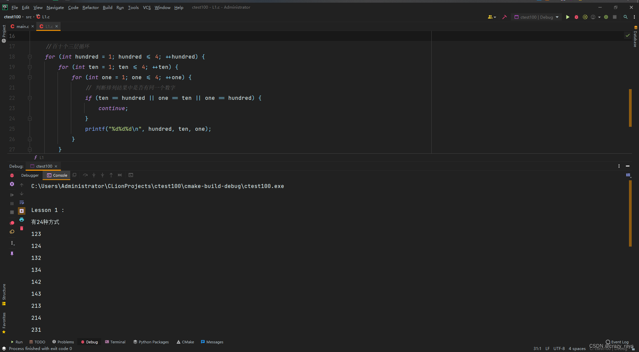The height and width of the screenshot is (352, 639).
Task: Open Search Everywhere magnifier icon
Action: [626, 17]
